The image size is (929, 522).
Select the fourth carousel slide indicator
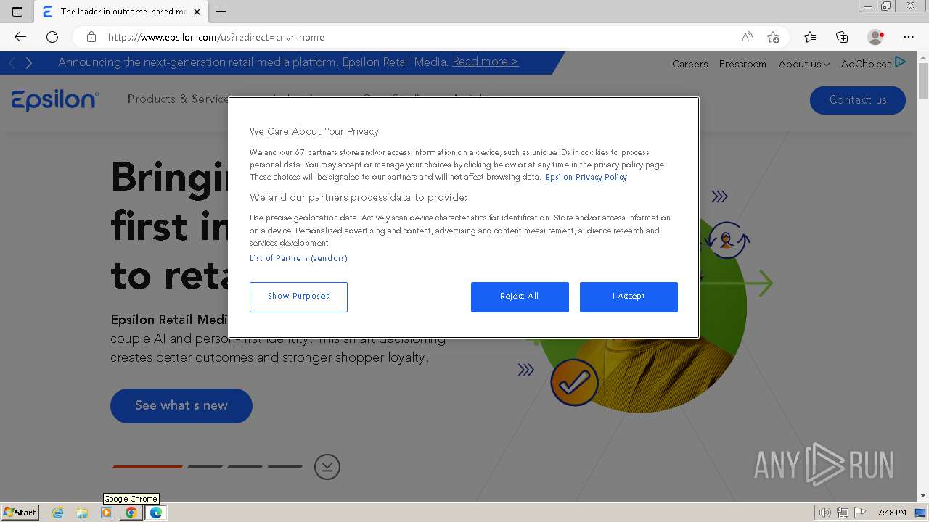point(285,467)
